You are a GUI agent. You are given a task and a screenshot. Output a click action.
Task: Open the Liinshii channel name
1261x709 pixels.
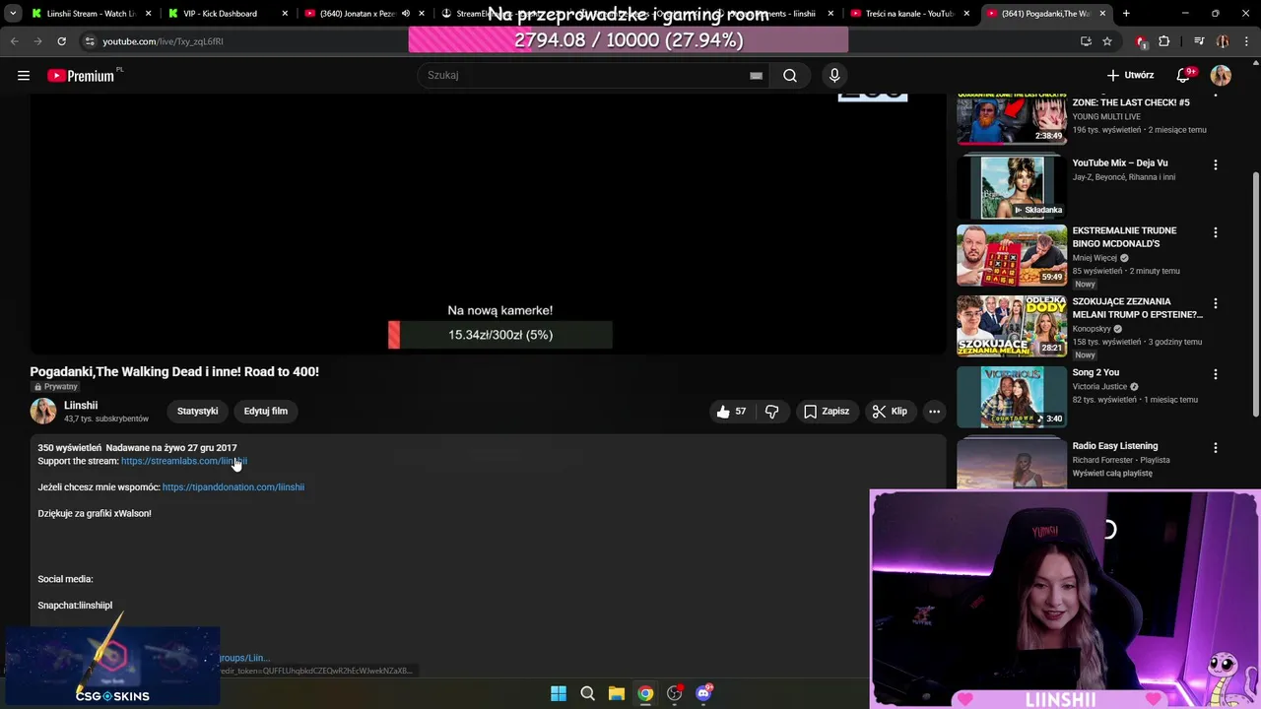point(81,406)
